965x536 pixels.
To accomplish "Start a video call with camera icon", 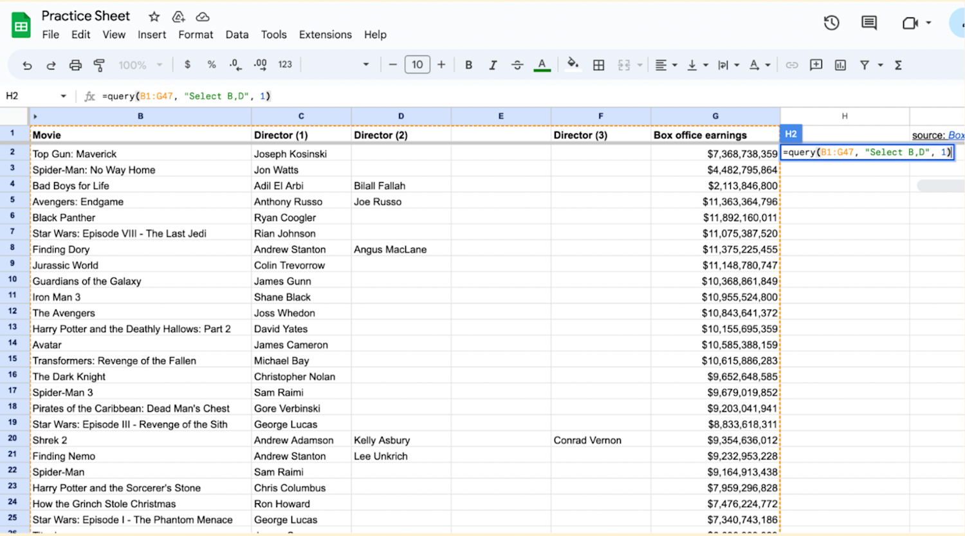I will [x=910, y=23].
